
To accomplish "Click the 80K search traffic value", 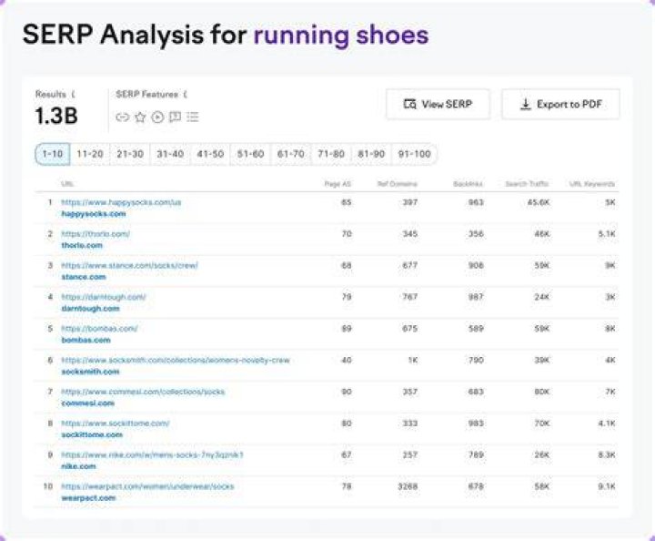I will coord(542,392).
